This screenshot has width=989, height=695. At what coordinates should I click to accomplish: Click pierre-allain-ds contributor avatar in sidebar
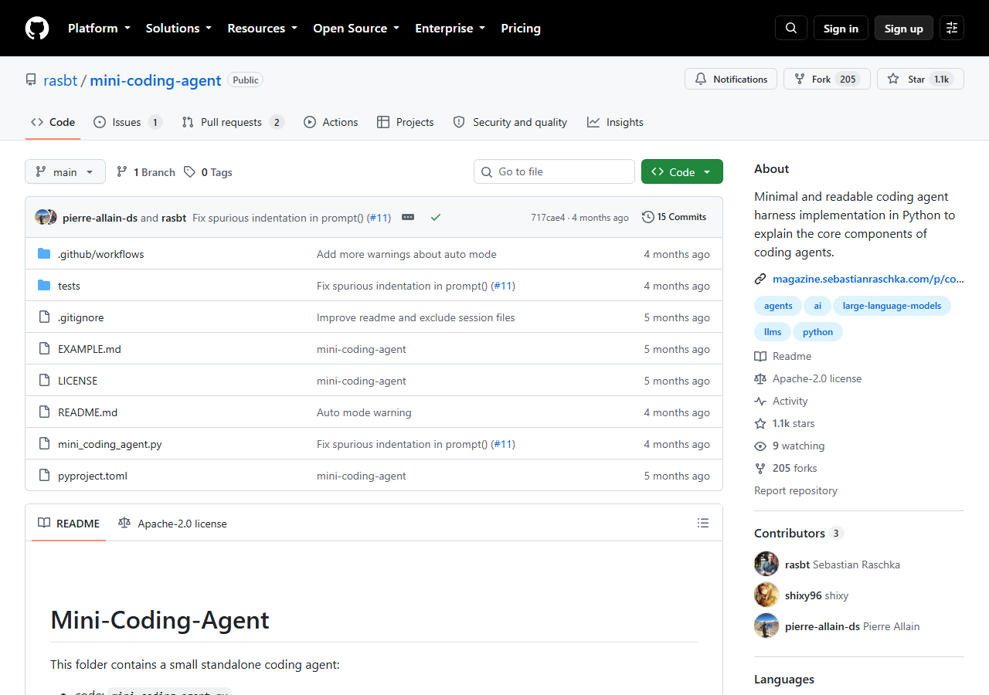pyautogui.click(x=766, y=625)
